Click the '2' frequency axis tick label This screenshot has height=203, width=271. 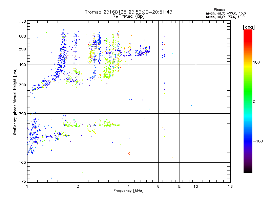coord(78,186)
